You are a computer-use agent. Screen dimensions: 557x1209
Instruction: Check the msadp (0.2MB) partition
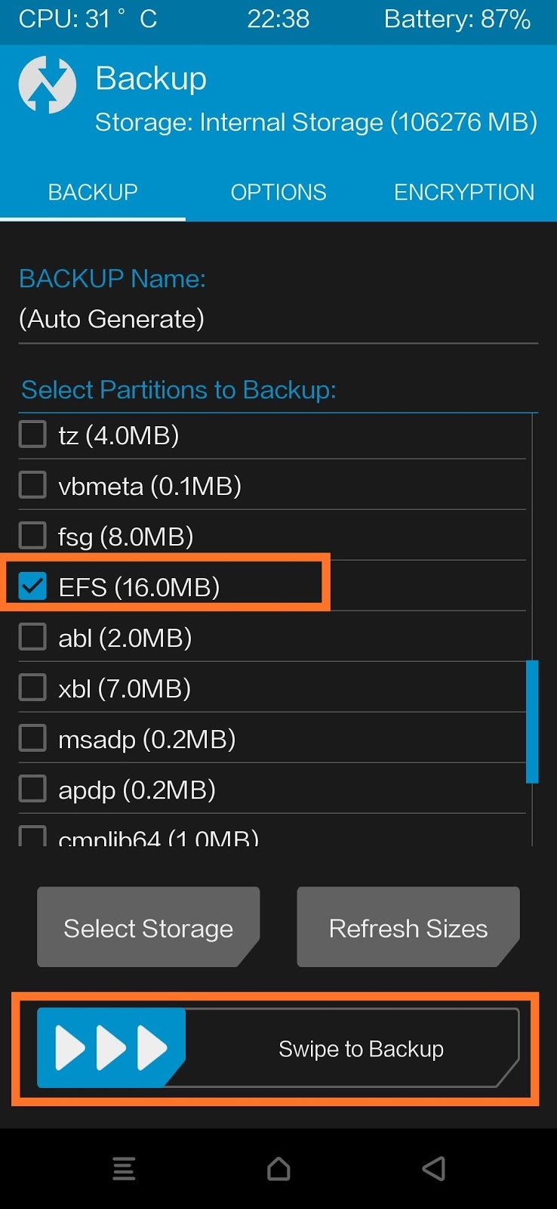click(x=32, y=738)
